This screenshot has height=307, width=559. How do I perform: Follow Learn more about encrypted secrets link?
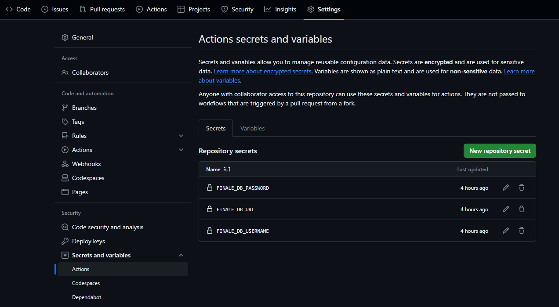point(262,71)
